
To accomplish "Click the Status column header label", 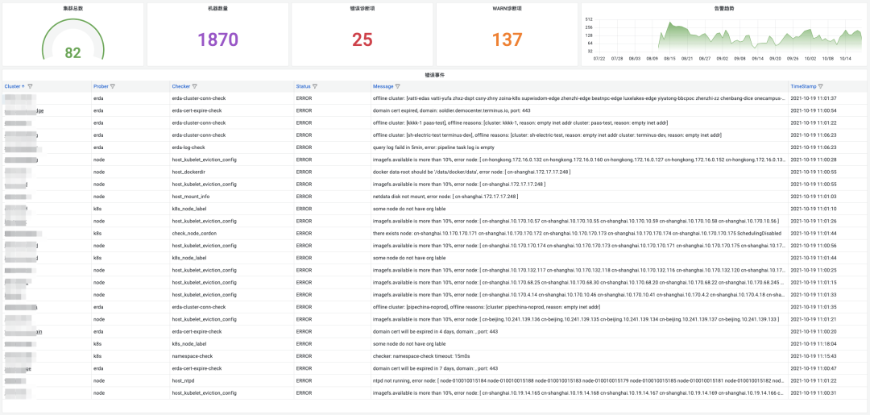I will click(303, 86).
